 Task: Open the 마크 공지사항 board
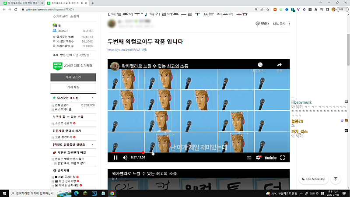click(67, 181)
